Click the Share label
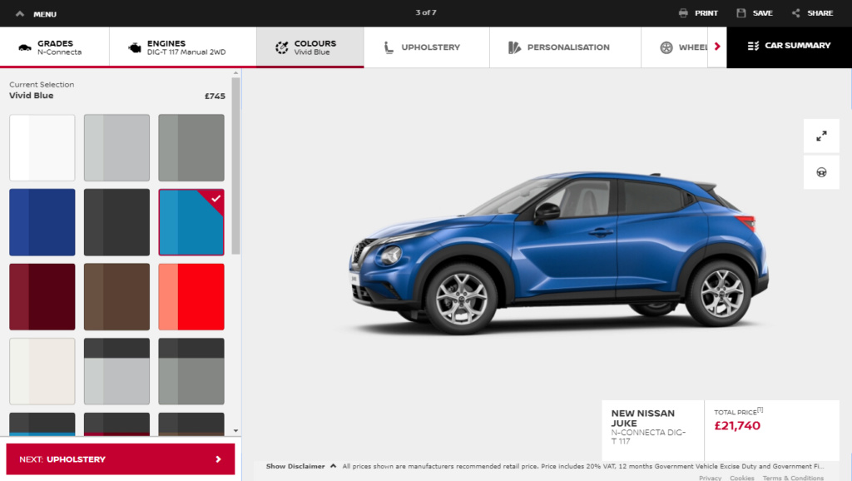 point(820,13)
